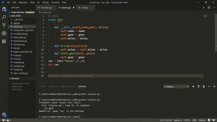Image resolution: width=217 pixels, height=122 pixels.
Task: Open functions.py in the explorer
Action: coord(22,44)
